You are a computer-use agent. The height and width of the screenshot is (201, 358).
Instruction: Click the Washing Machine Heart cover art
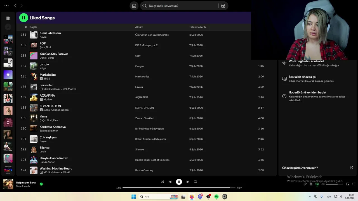click(34, 170)
